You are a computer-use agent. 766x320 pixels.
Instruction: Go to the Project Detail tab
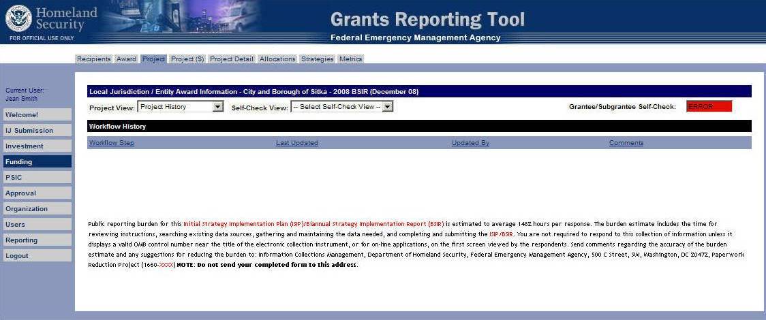click(x=232, y=59)
